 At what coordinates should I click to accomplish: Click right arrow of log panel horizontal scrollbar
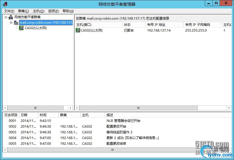[229, 150]
